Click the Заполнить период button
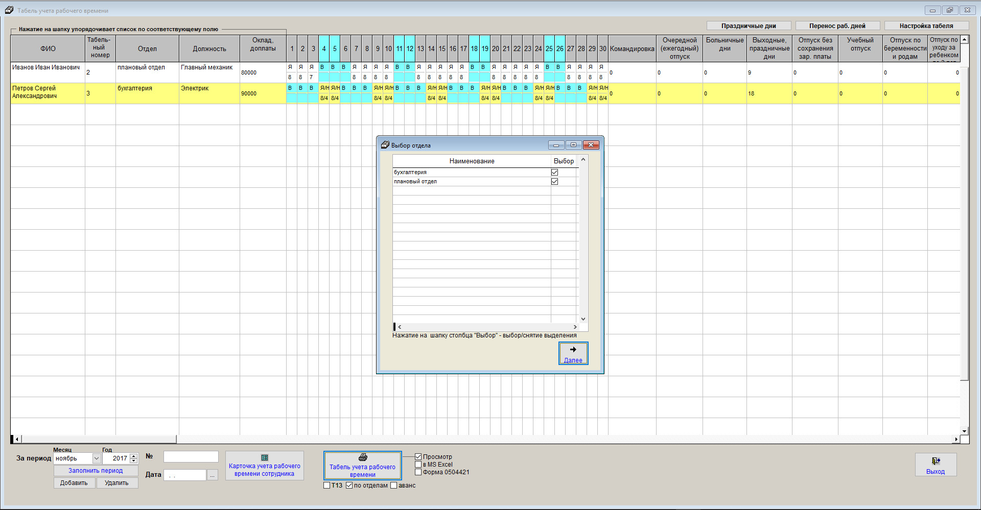The width and height of the screenshot is (981, 510). coord(96,471)
